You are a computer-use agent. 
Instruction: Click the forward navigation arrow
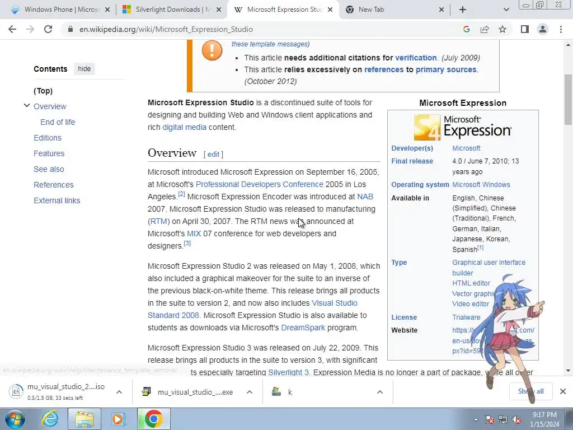[30, 29]
